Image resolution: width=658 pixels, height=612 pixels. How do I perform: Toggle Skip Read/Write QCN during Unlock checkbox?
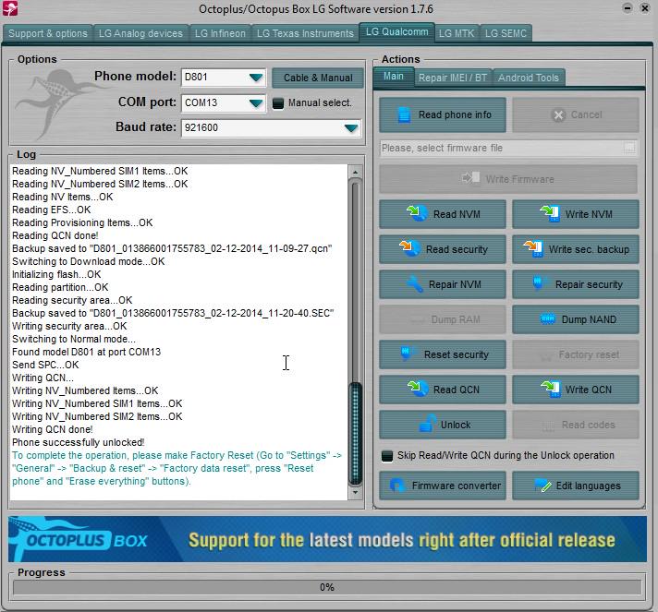click(x=387, y=456)
